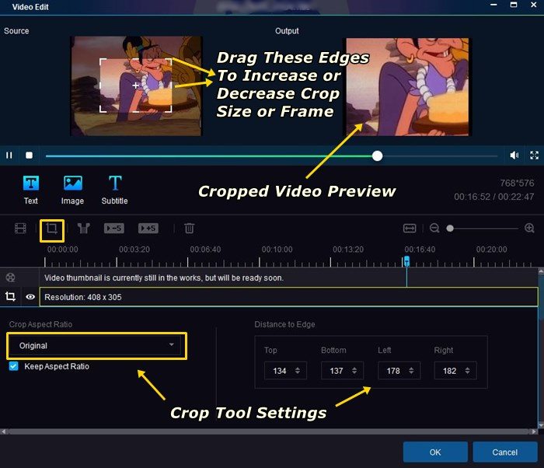Click the split clip tool icon
The image size is (544, 468).
point(83,229)
